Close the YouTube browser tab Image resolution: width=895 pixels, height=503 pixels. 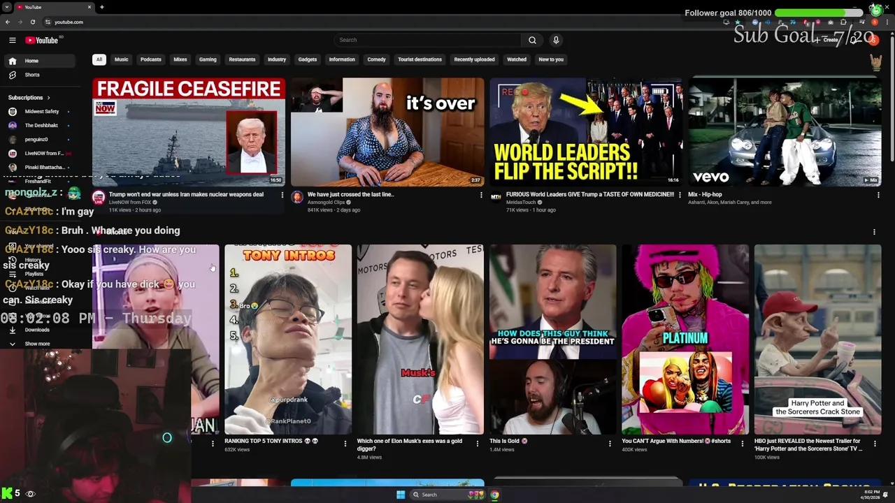89,7
